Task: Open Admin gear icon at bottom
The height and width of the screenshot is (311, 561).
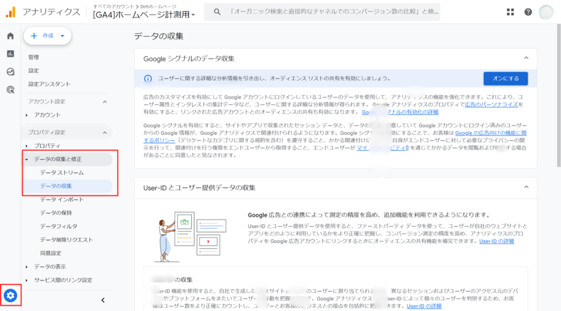Action: 10,296
